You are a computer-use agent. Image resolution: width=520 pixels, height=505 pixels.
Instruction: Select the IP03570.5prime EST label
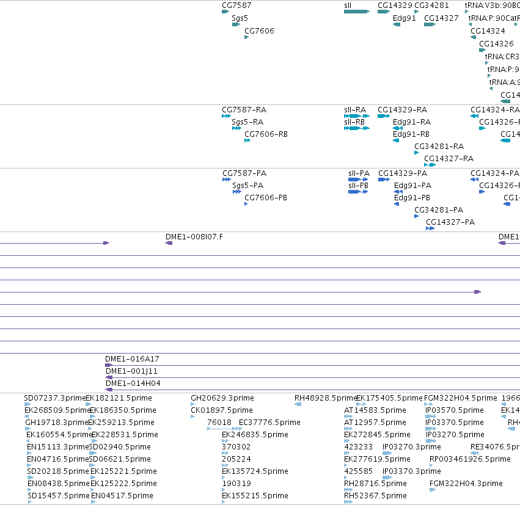coord(455,410)
